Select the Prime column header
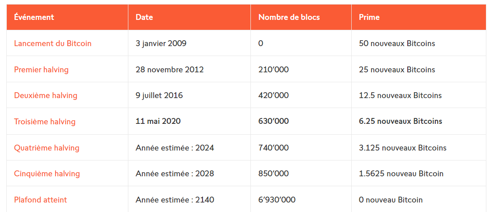The image size is (490, 212). [369, 17]
